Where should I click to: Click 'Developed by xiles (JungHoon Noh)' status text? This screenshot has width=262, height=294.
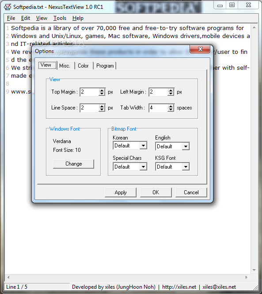click(x=114, y=287)
